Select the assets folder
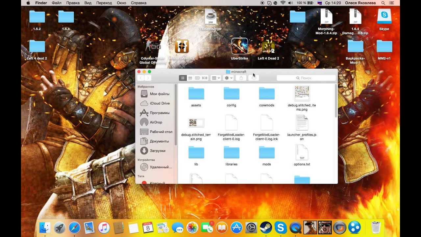The width and height of the screenshot is (421, 237). [196, 93]
